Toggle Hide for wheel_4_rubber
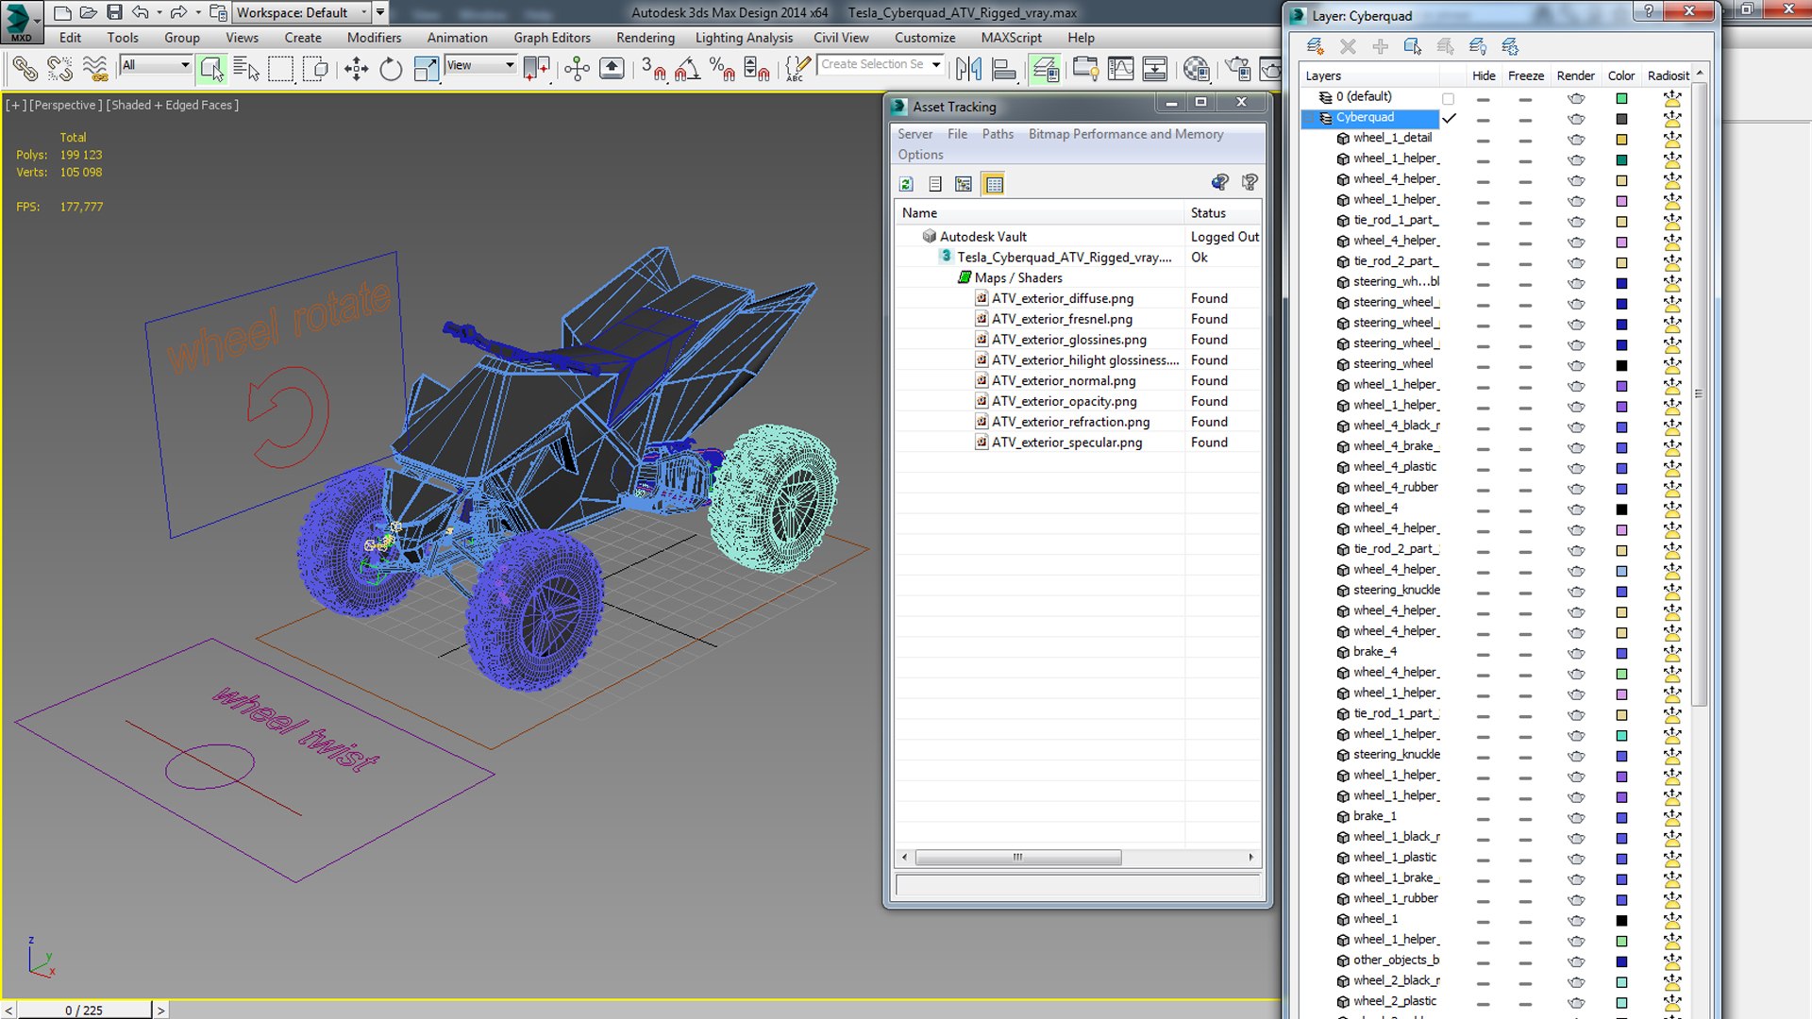The width and height of the screenshot is (1812, 1019). click(x=1484, y=489)
